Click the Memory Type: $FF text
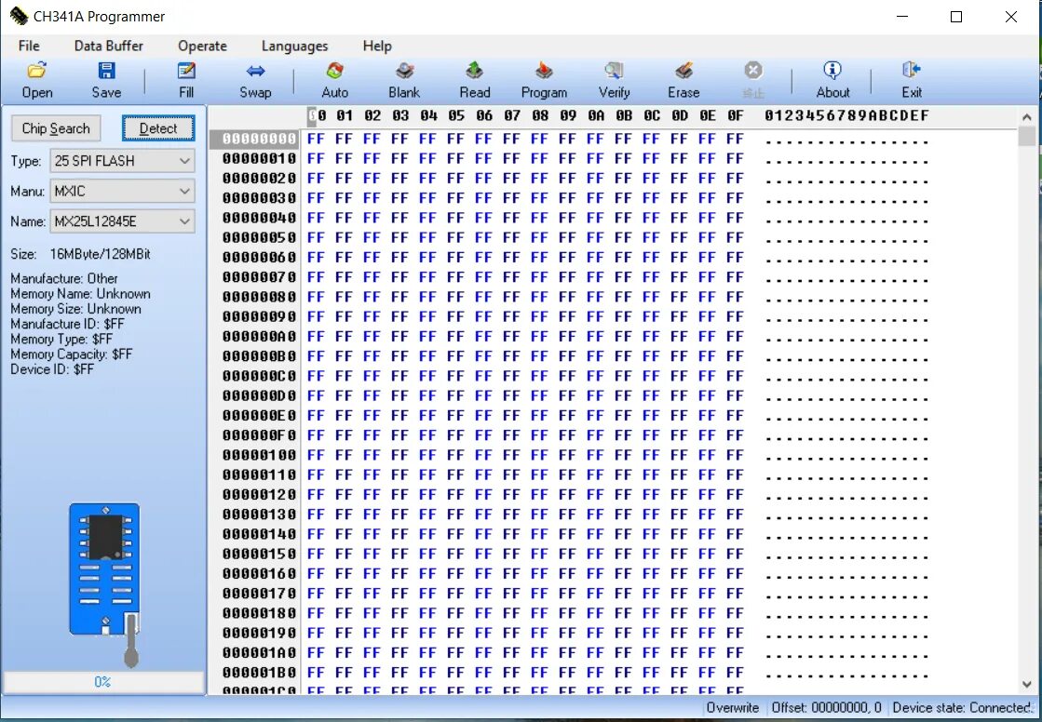Screen dimensions: 1042x722 click(x=61, y=339)
